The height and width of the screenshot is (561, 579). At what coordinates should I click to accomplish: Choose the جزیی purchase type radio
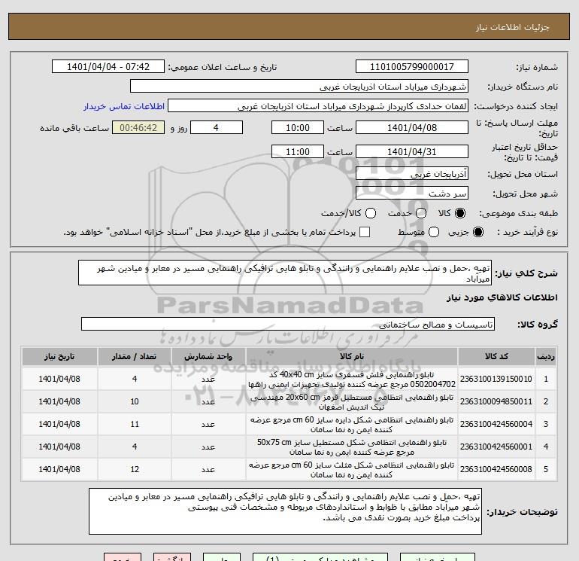point(477,232)
